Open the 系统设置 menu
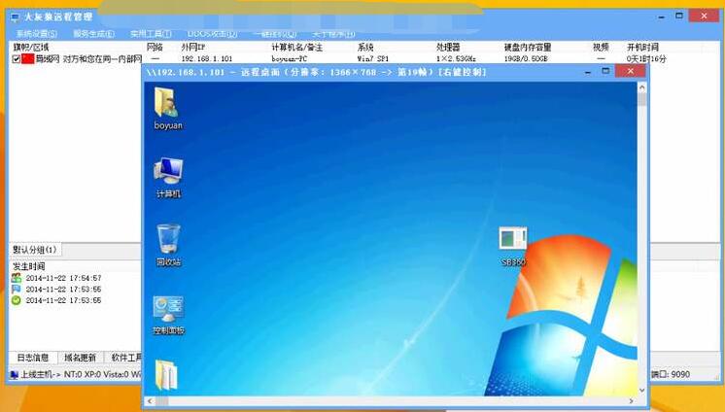Screen dimensions: 725x412 [37, 34]
